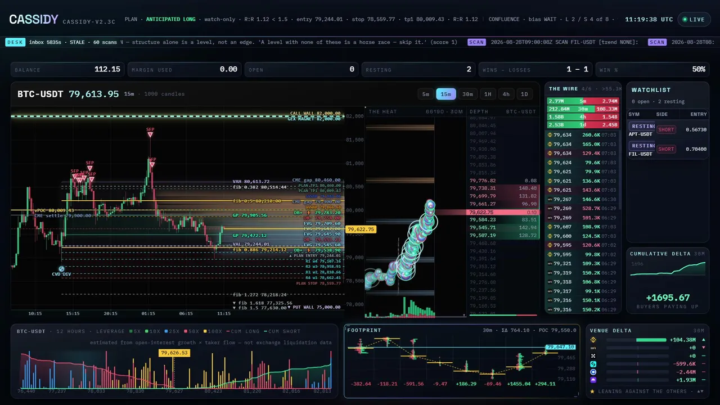Click the RESTING 2 stat card

click(x=418, y=69)
